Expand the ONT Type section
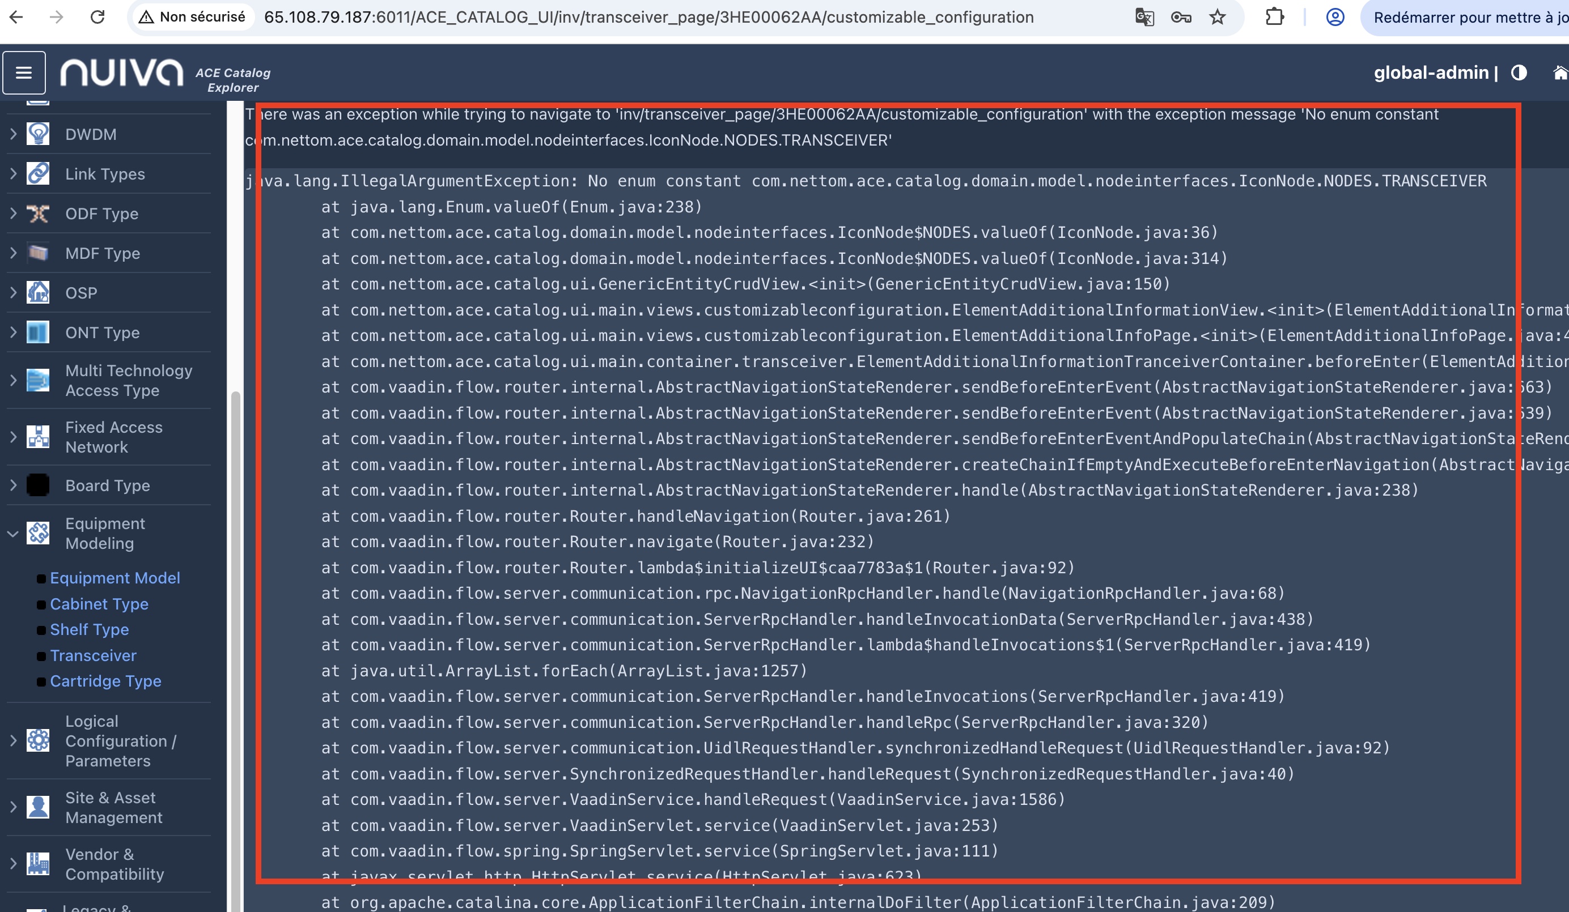Screen dimensions: 1569x912 point(13,332)
